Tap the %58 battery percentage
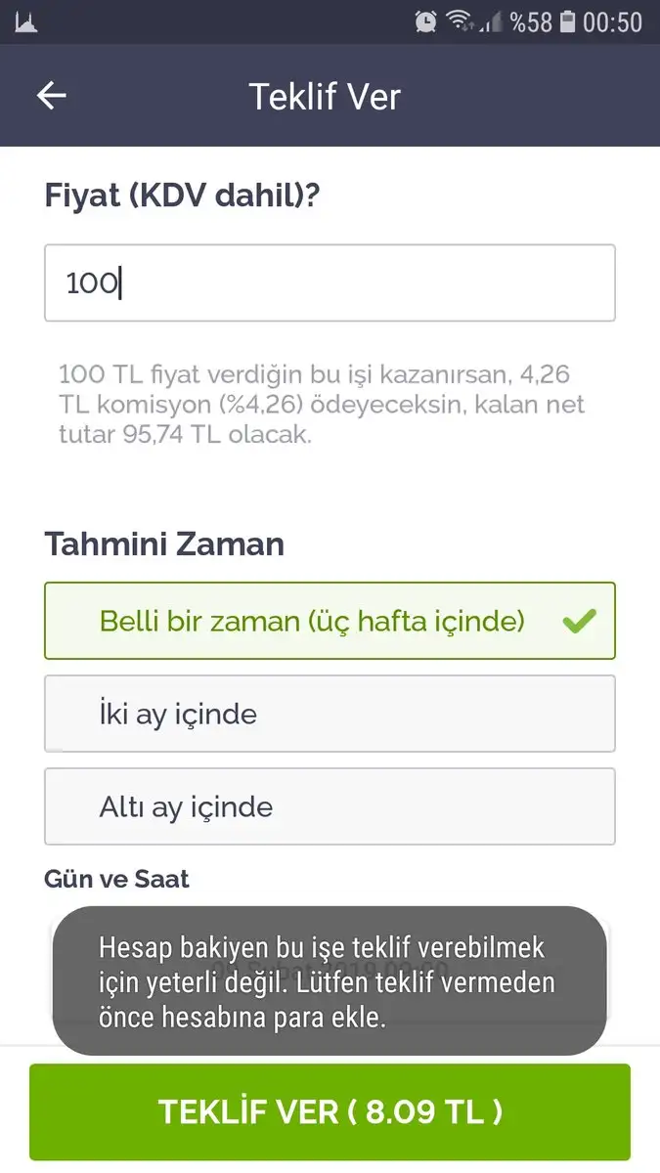Viewport: 660px width, 1173px height. pos(531,22)
